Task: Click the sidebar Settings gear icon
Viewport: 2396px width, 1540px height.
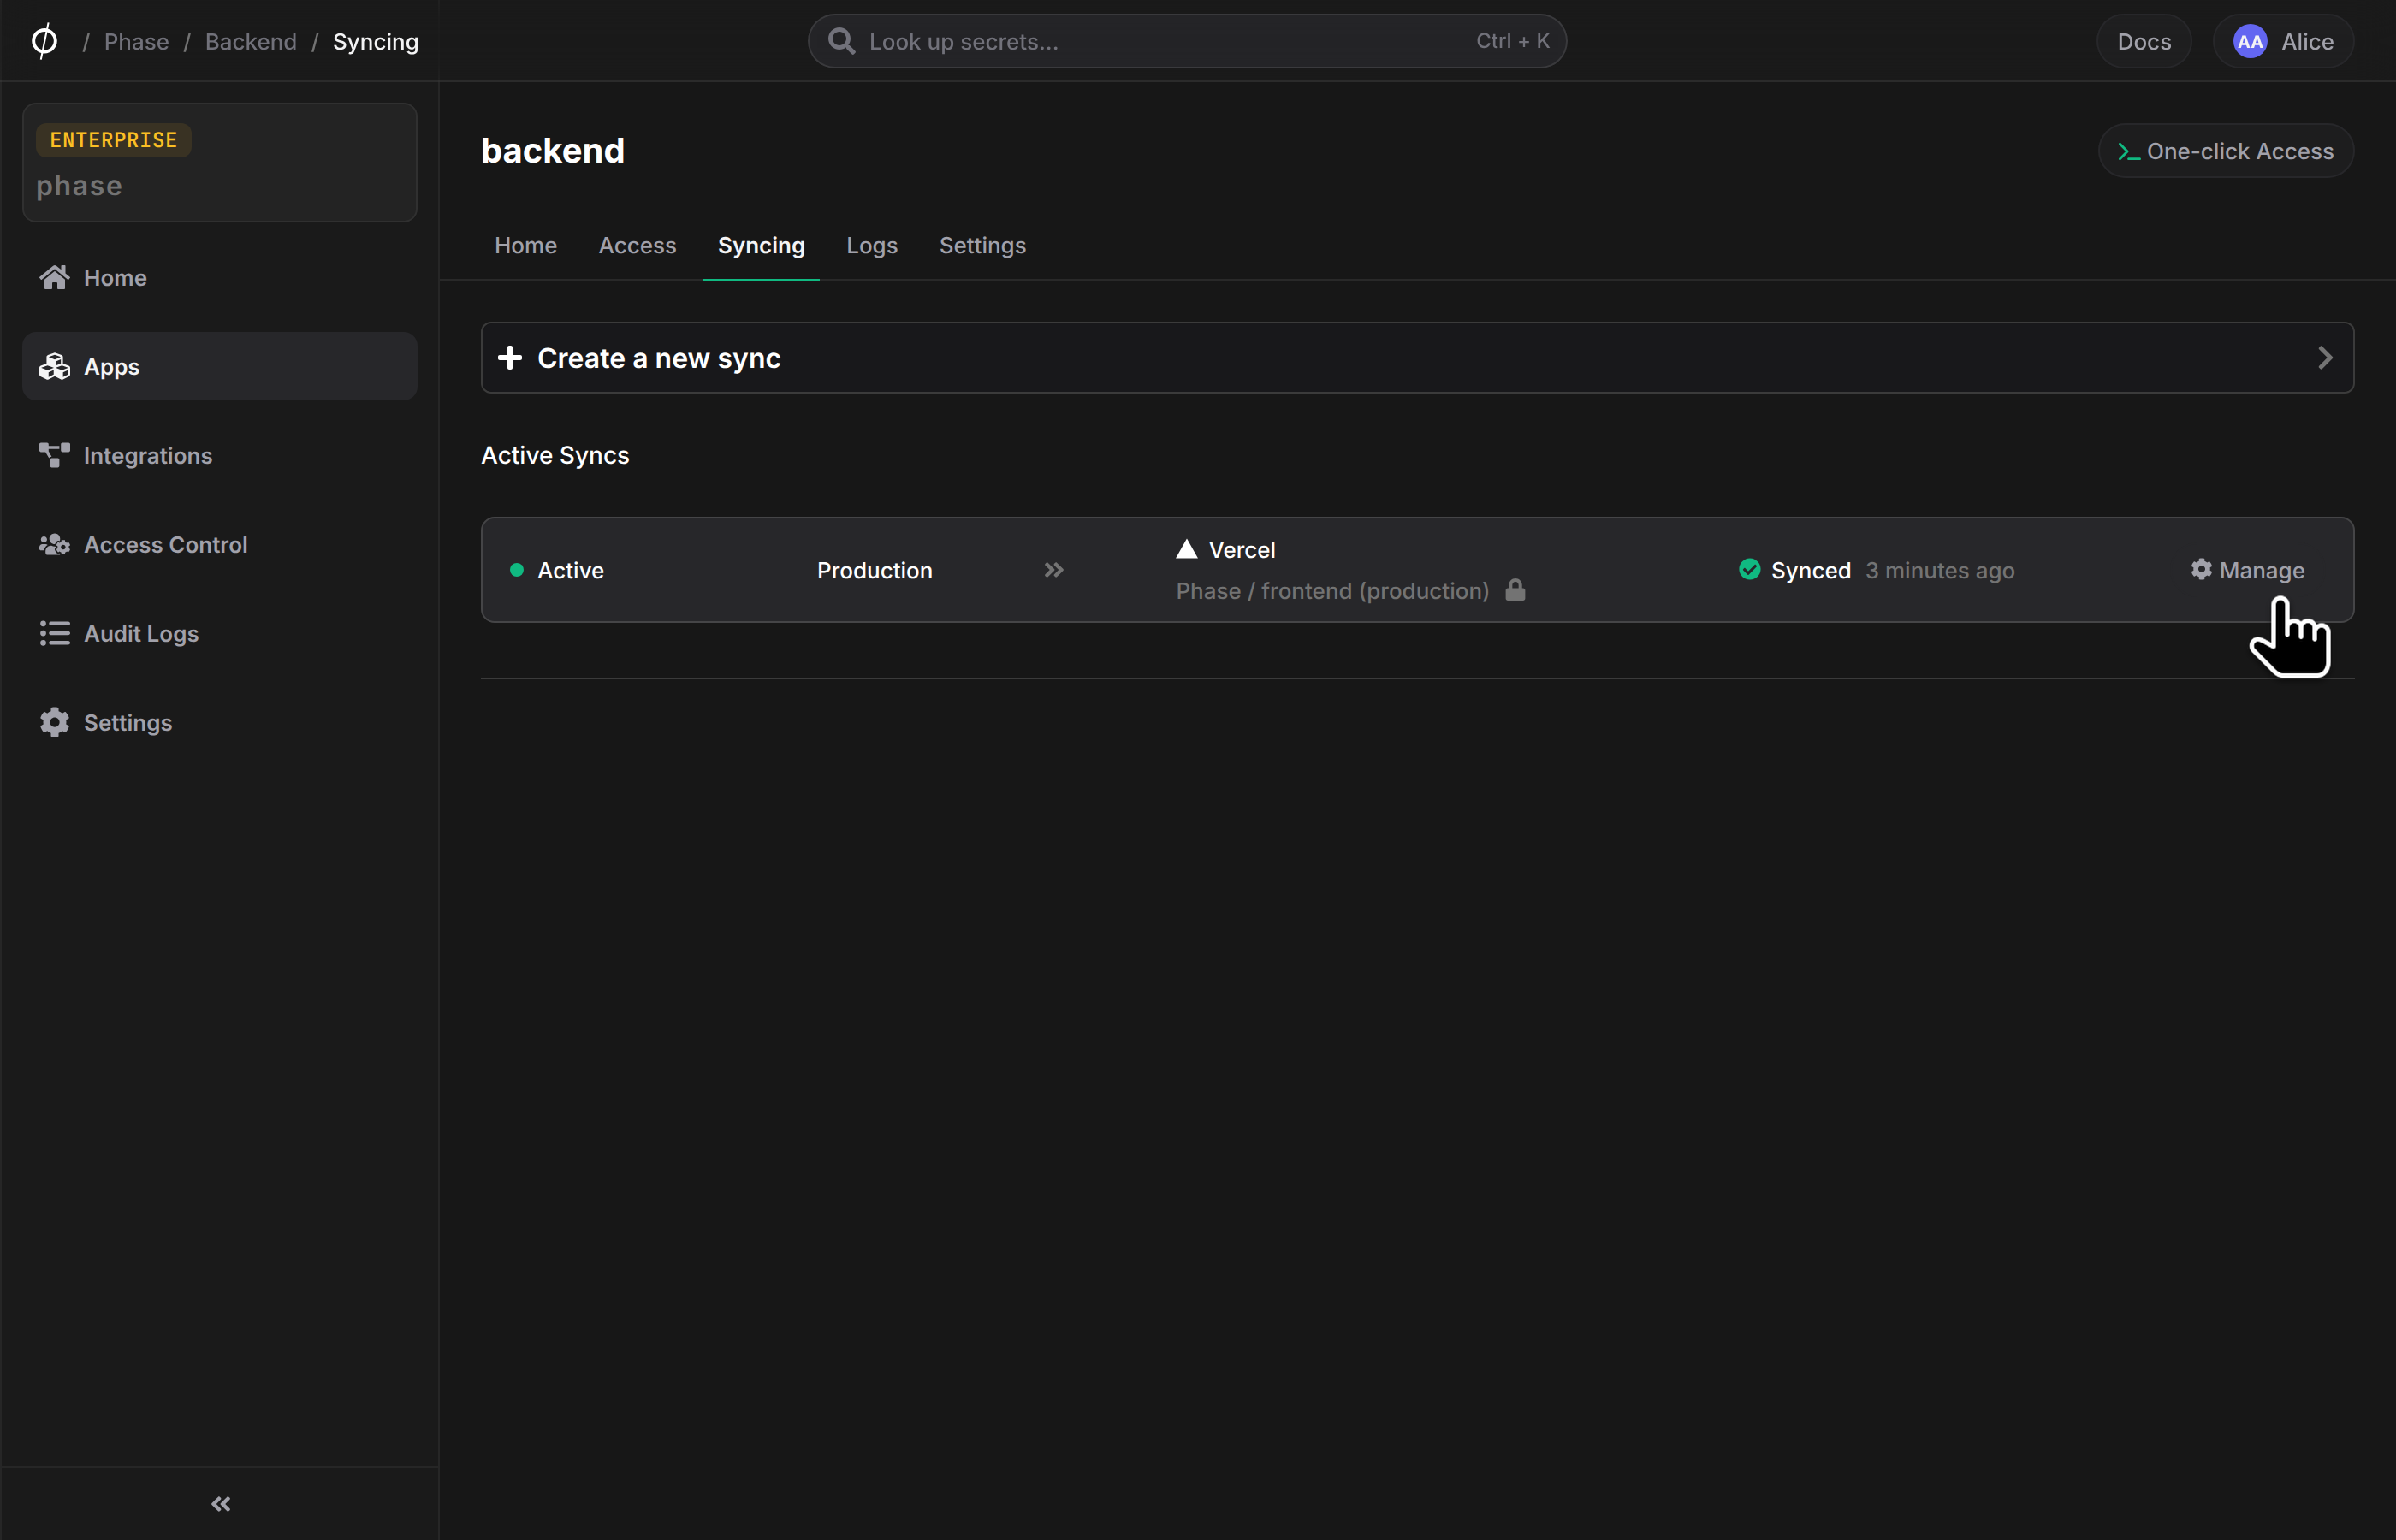Action: click(x=54, y=722)
